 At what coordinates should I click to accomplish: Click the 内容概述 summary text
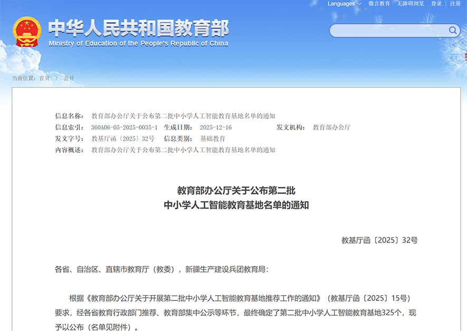pyautogui.click(x=183, y=150)
